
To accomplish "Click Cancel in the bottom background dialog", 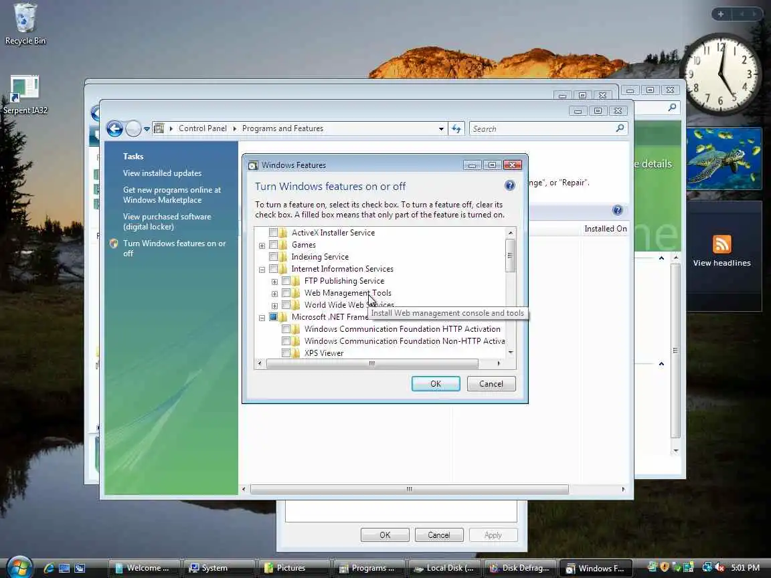I will coord(438,535).
